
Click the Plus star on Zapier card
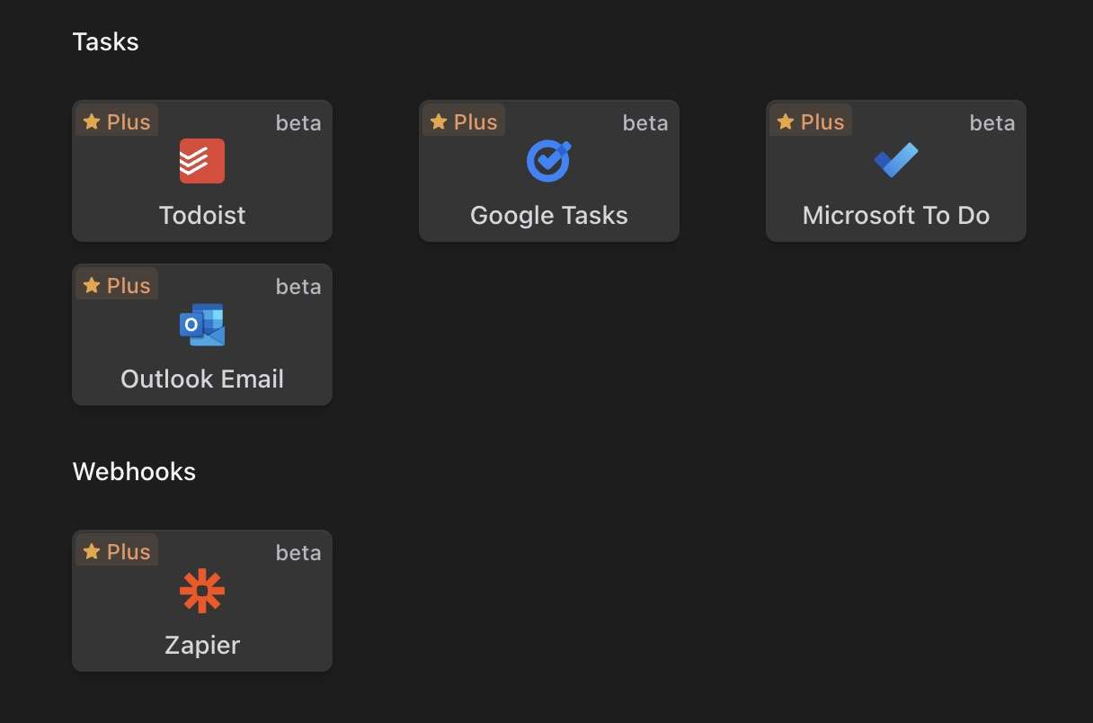coord(91,551)
